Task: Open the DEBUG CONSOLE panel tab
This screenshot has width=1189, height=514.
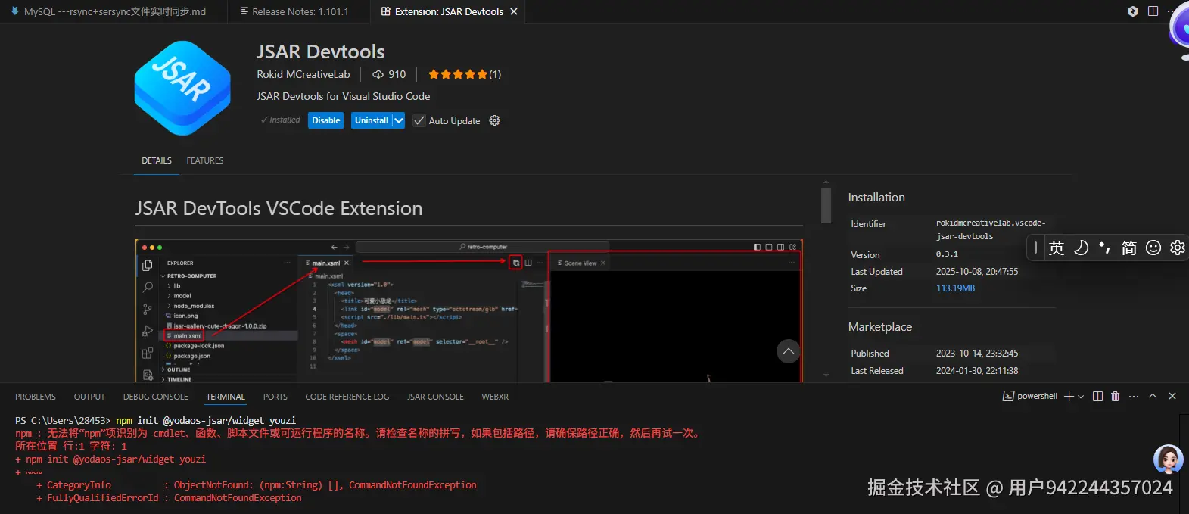Action: [155, 397]
